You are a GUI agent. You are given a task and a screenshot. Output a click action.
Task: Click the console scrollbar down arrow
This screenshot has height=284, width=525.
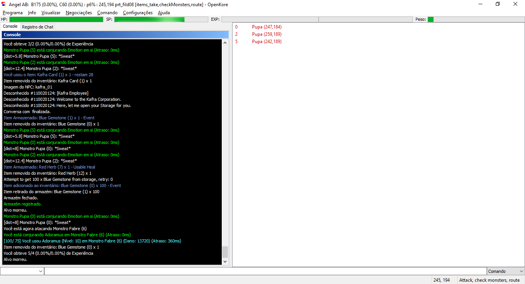tap(225, 261)
